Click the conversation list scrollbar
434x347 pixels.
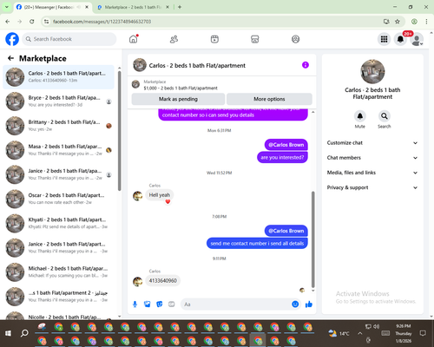[x=120, y=131]
